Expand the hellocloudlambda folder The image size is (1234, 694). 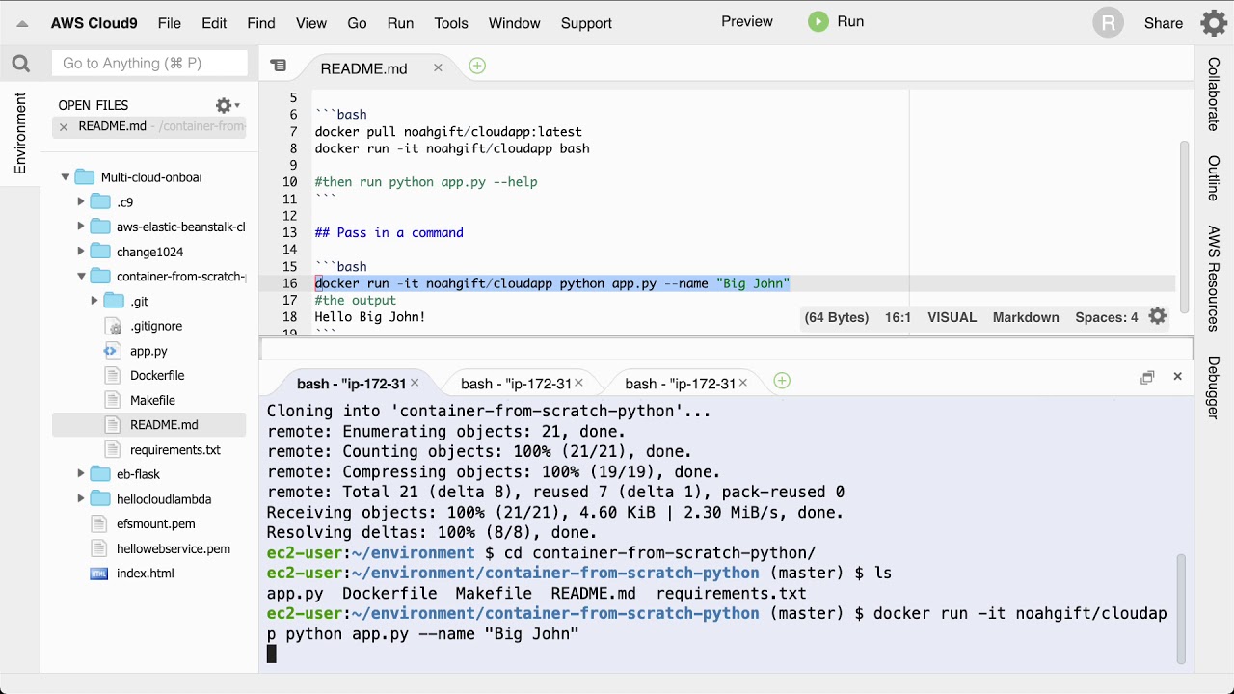point(81,498)
